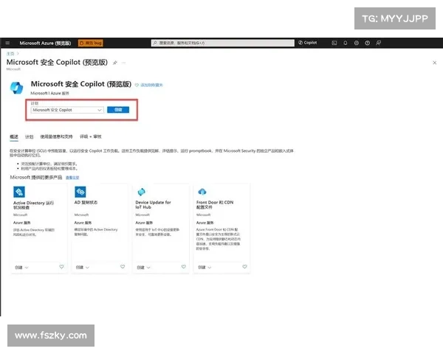Open the help question mark icon
Image resolution: width=443 pixels, height=354 pixels.
coord(367,43)
